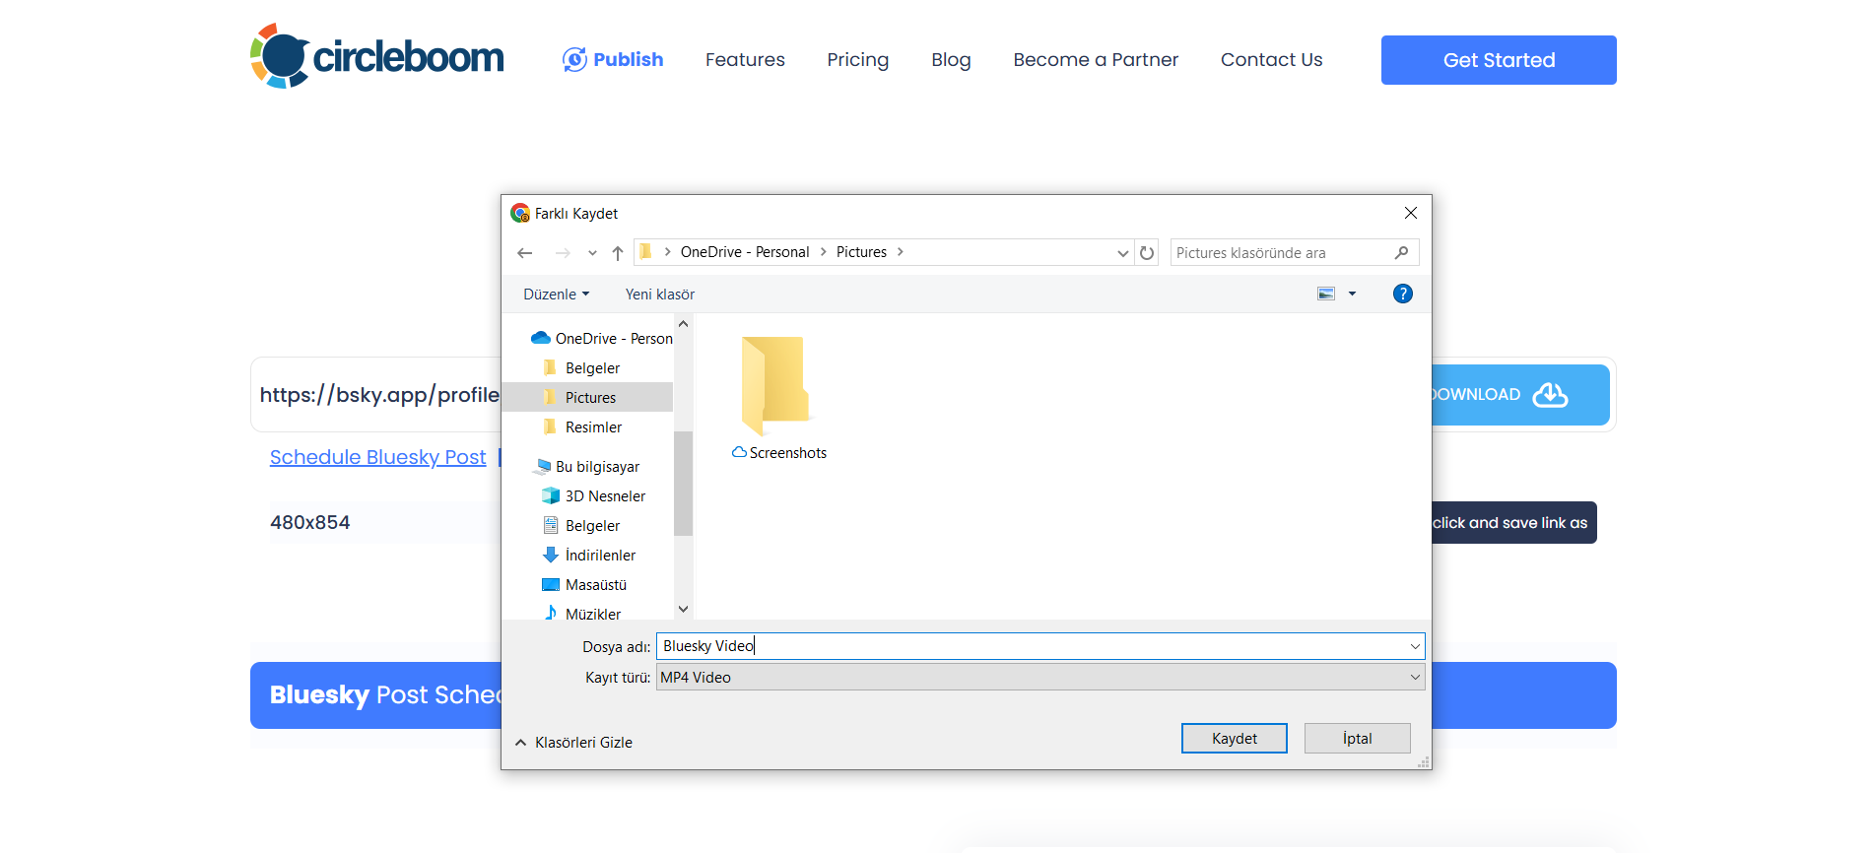Open view options dropdown arrow
This screenshot has width=1876, height=853.
pyautogui.click(x=1352, y=294)
